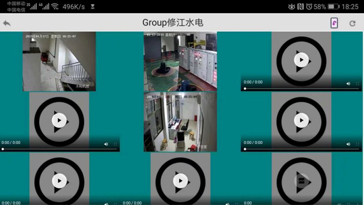This screenshot has width=364, height=205.
Task: Play the bottom-left video player
Action: pyautogui.click(x=59, y=181)
